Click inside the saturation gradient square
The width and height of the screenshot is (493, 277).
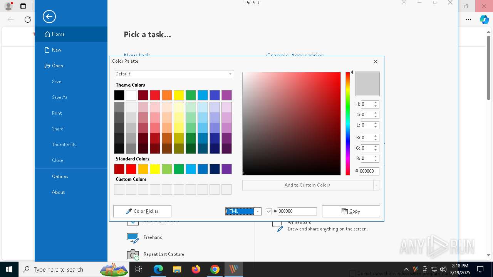pyautogui.click(x=292, y=123)
